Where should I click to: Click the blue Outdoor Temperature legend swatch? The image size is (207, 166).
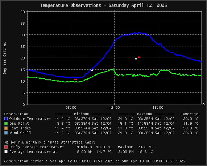click(6, 119)
